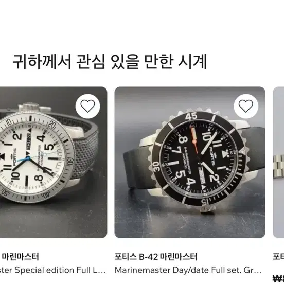Click the truncated '포티' title at the right edge

[278, 257]
